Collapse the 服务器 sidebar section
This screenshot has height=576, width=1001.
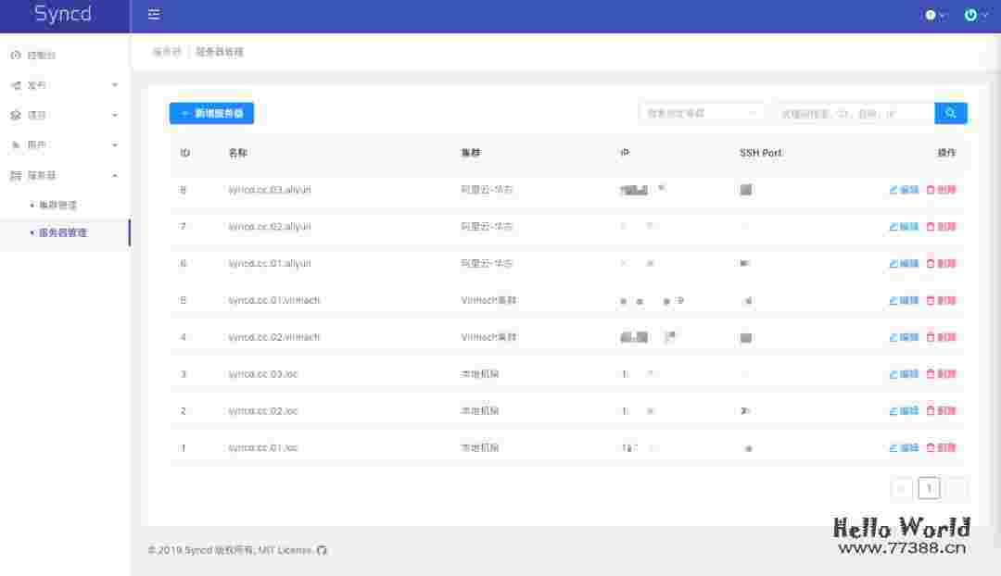(x=115, y=175)
